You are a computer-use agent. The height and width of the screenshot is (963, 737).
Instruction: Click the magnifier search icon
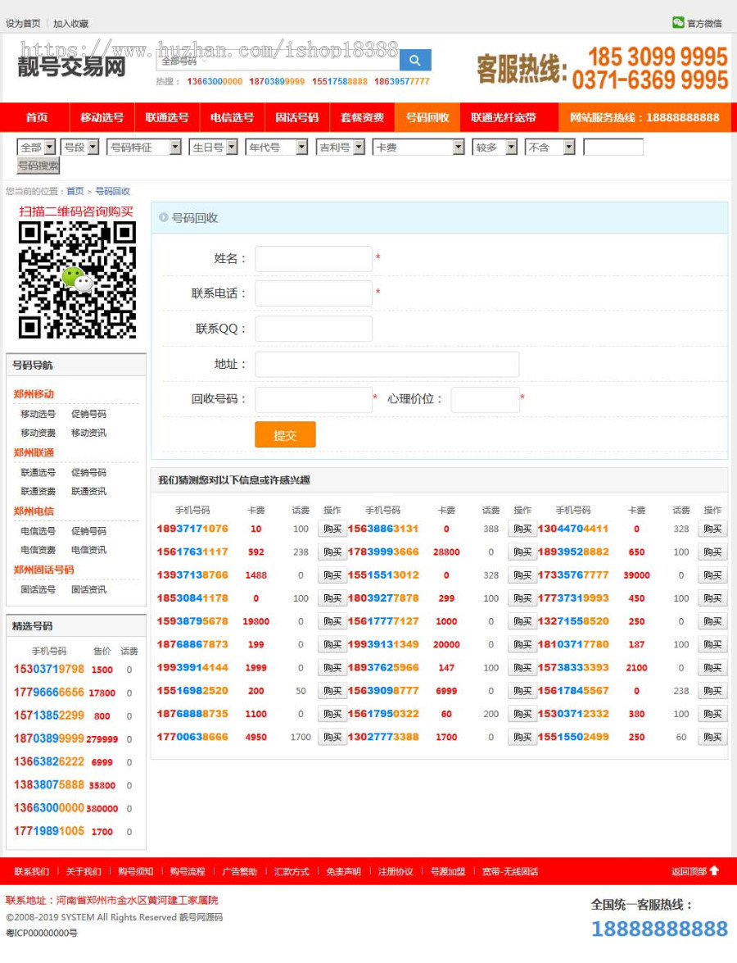414,60
